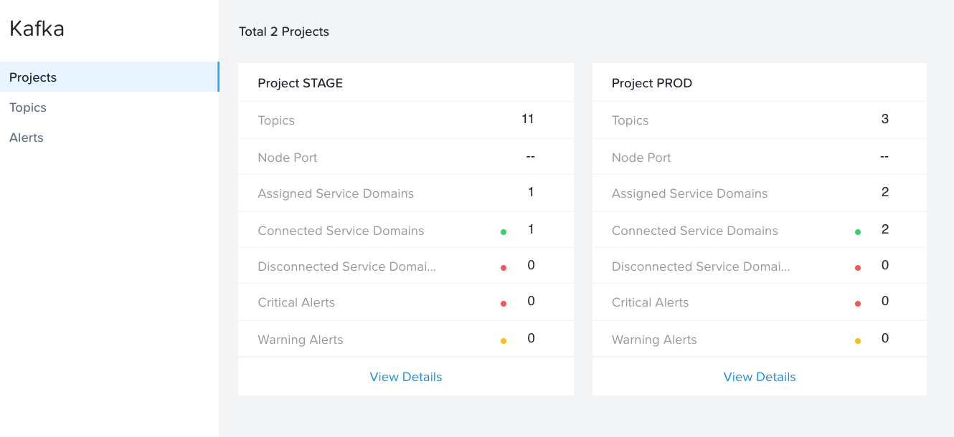Viewport: 954px width, 437px height.
Task: Click Assigned Service Domains value 1 in Project STAGE
Action: (x=531, y=192)
